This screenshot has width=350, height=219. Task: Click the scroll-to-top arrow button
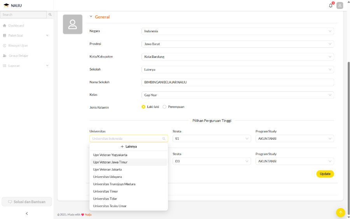[x=341, y=212]
